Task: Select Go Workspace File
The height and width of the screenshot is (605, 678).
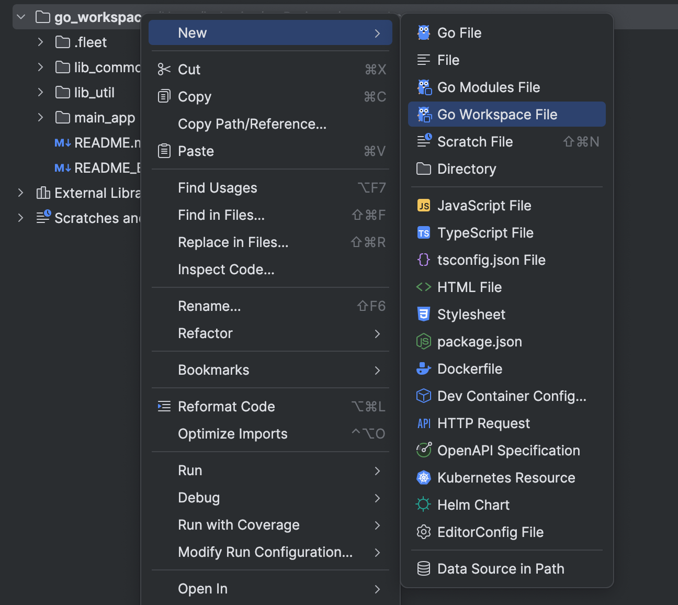Action: tap(498, 114)
